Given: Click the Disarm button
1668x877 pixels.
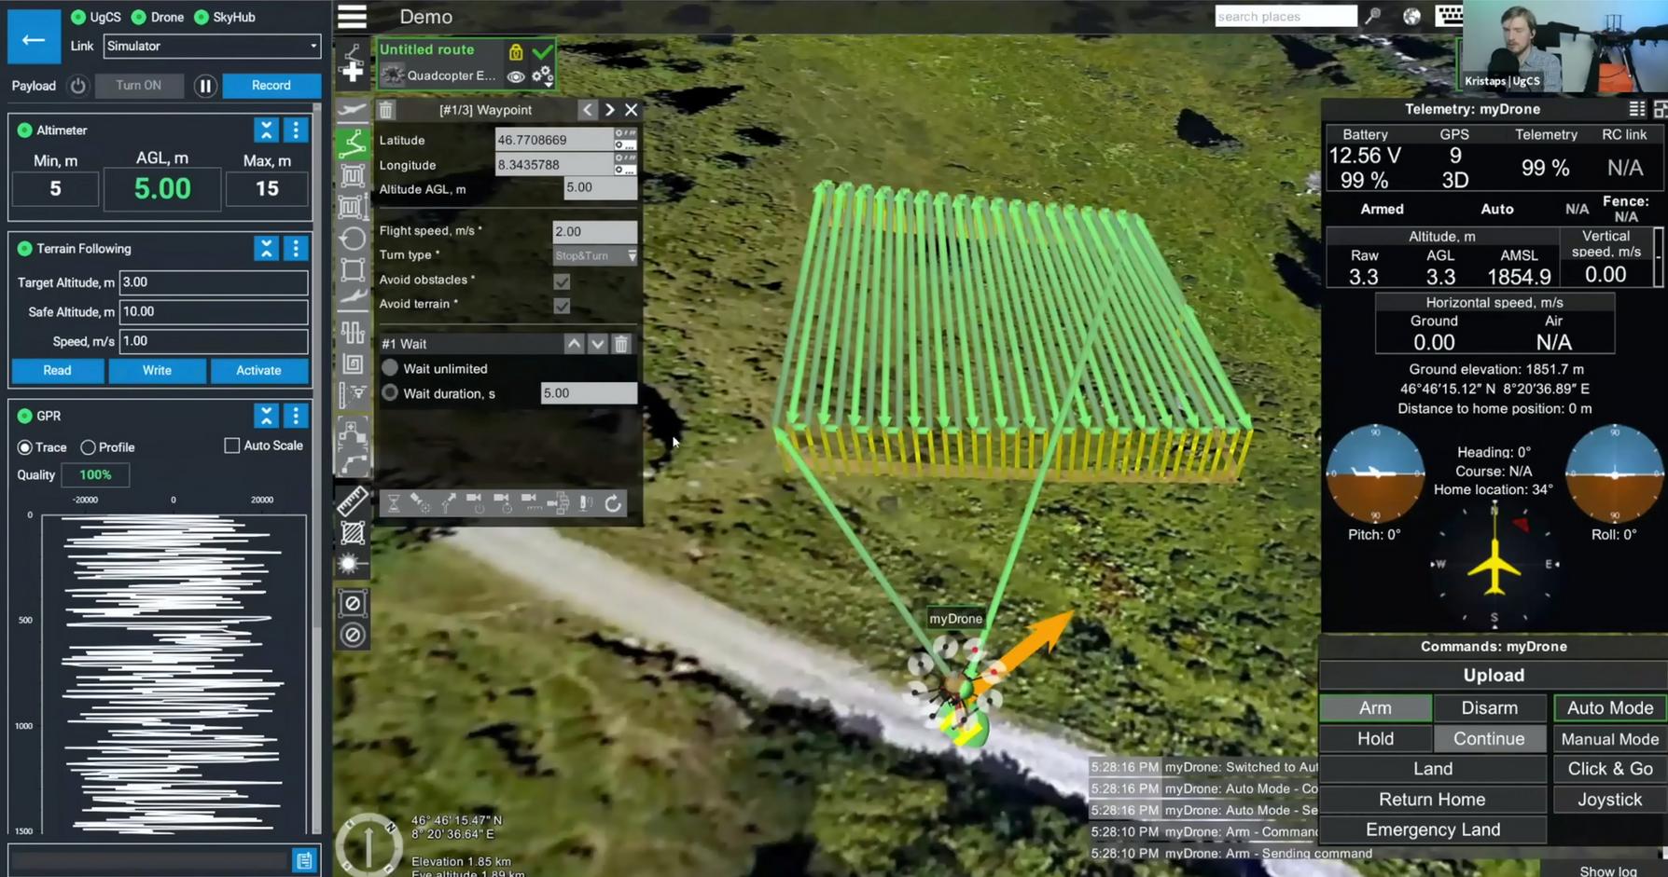Looking at the screenshot, I should click(1489, 708).
